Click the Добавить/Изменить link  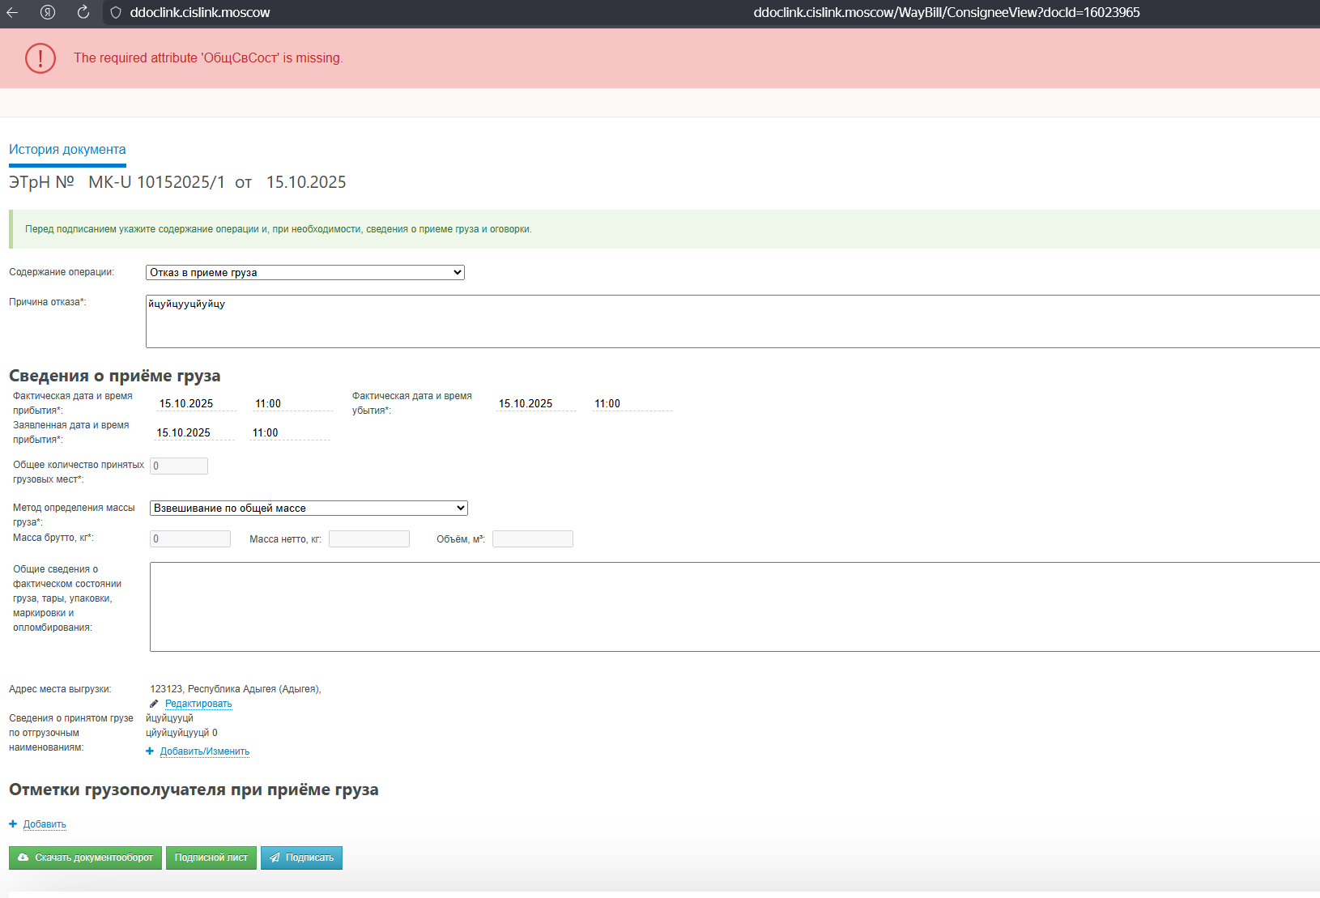(205, 751)
